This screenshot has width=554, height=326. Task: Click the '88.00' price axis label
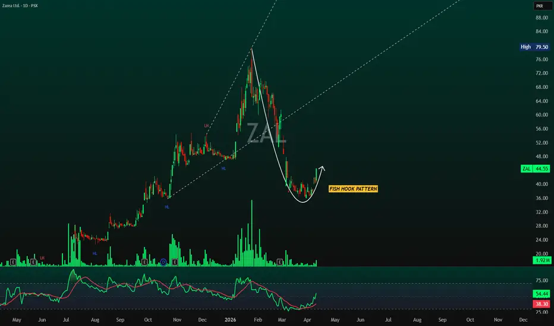point(542,18)
